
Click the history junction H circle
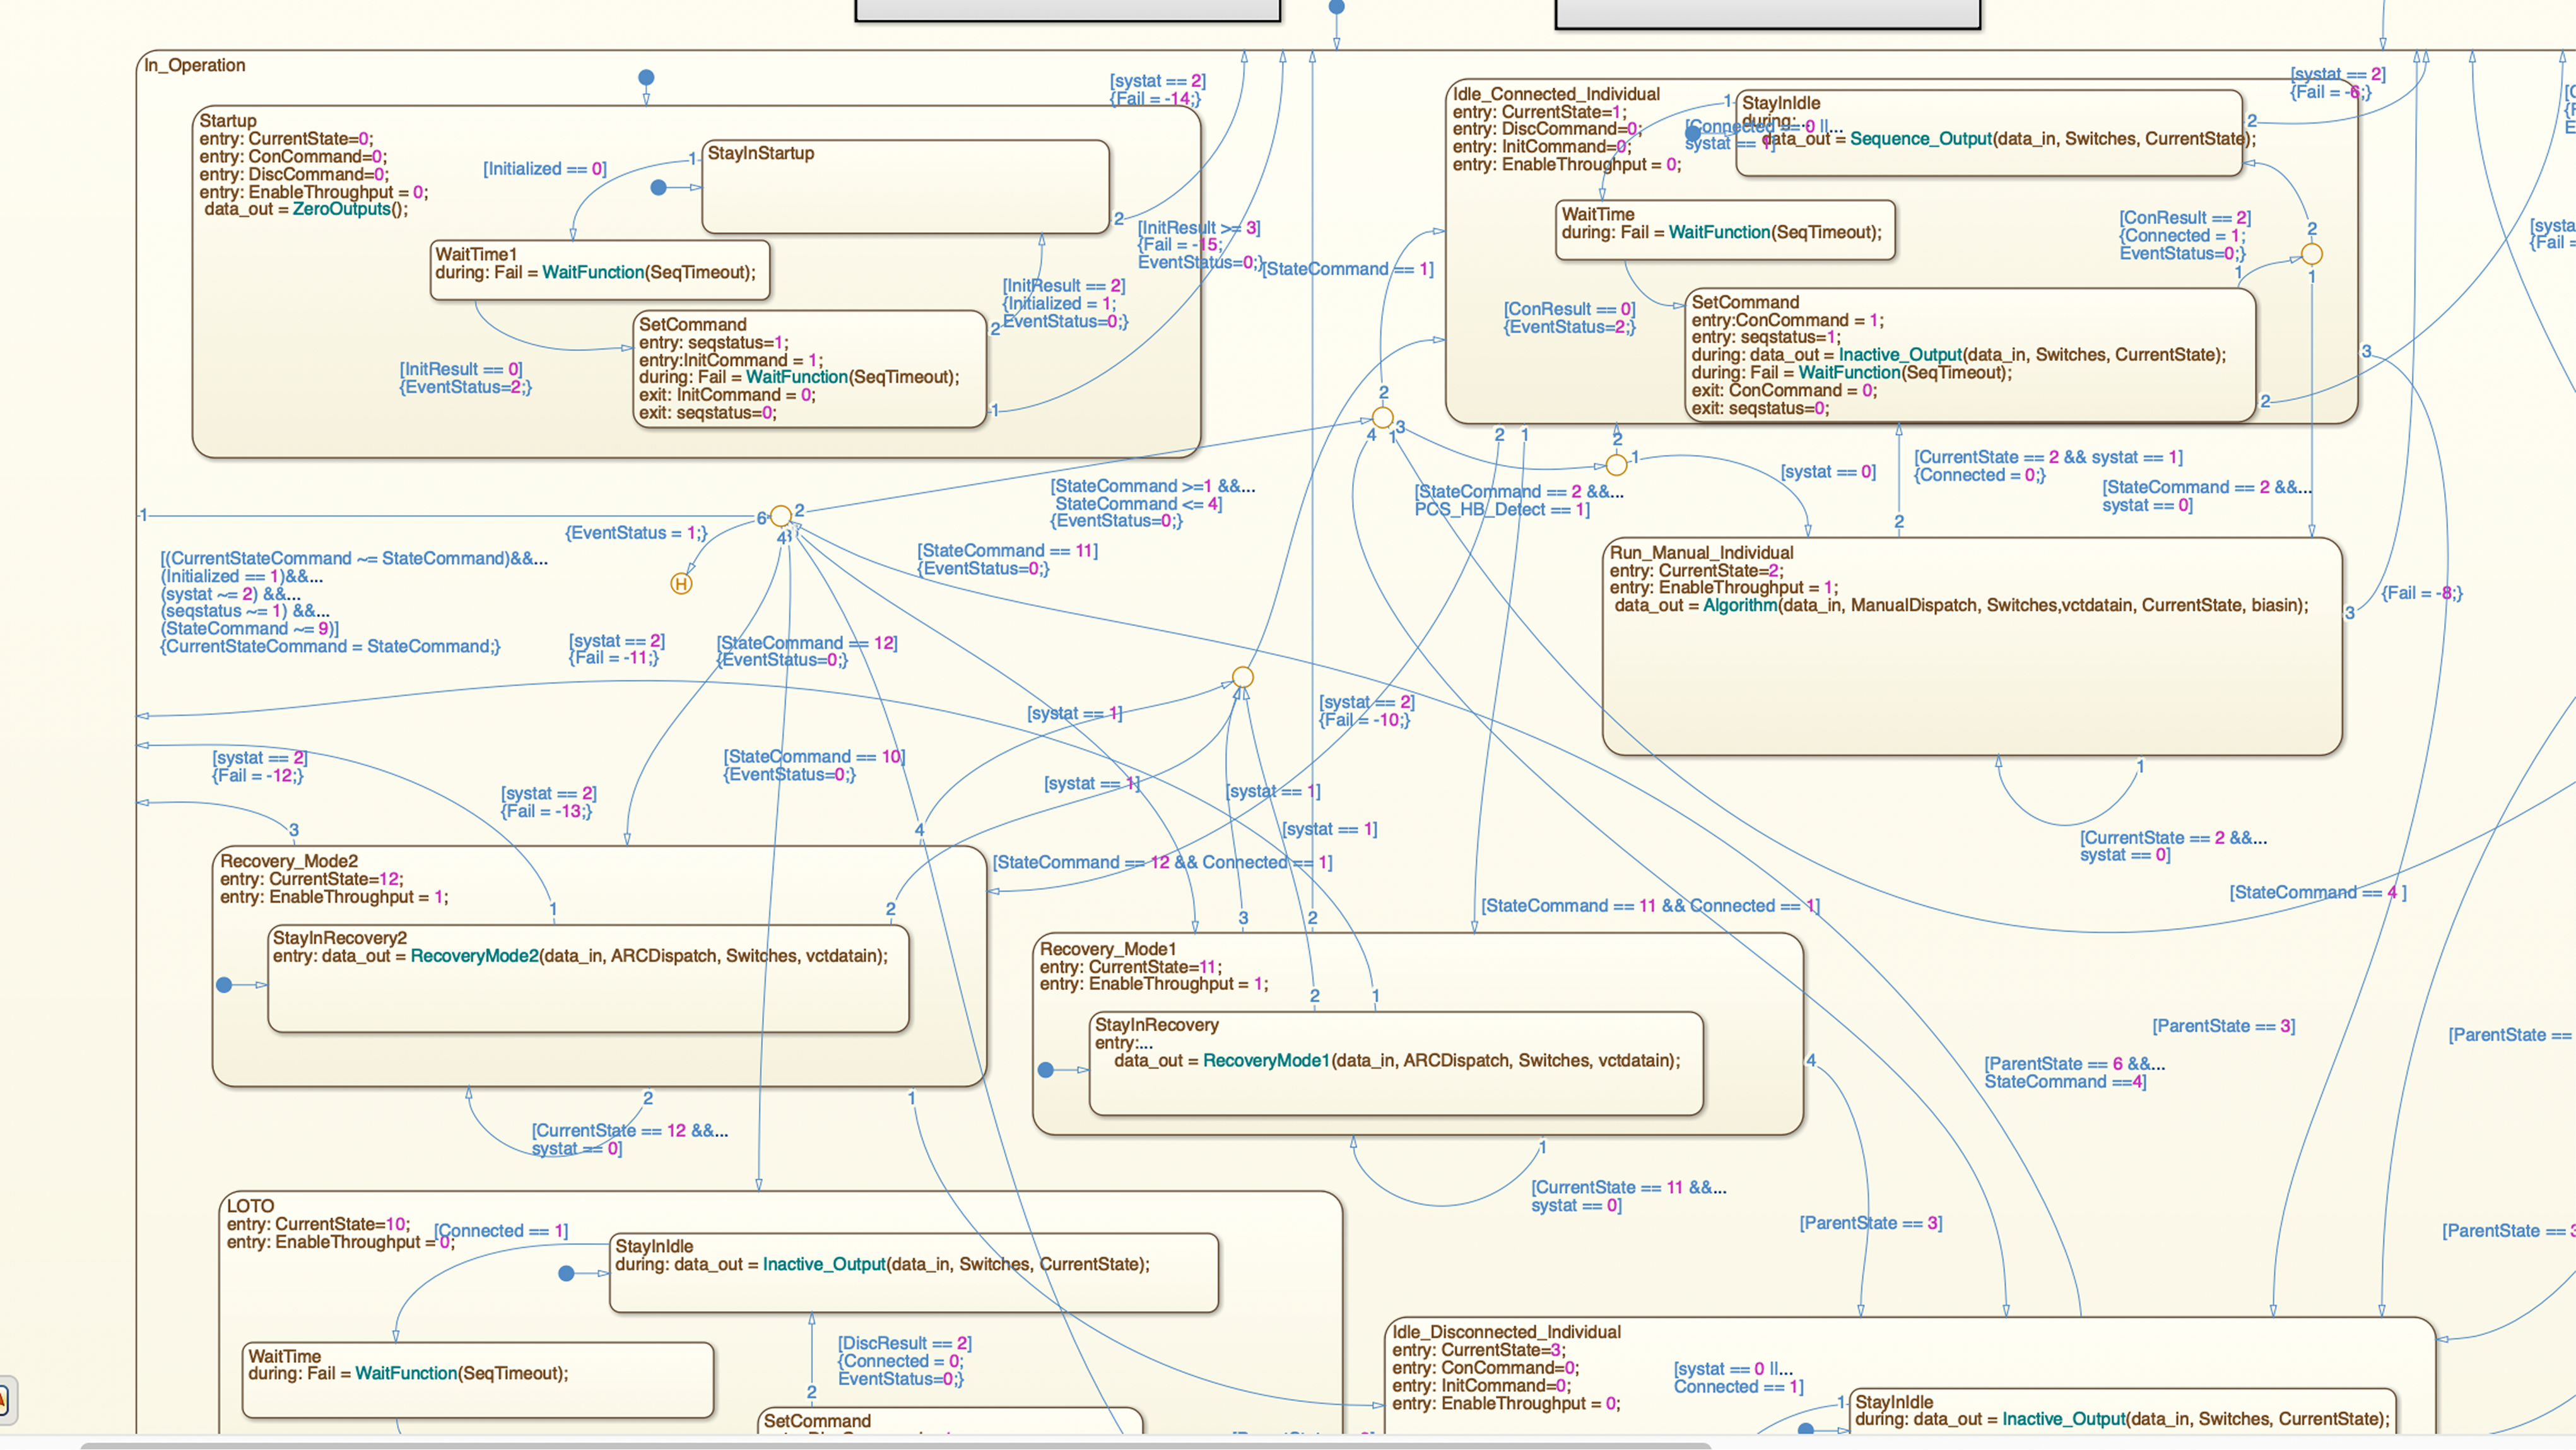pos(681,584)
